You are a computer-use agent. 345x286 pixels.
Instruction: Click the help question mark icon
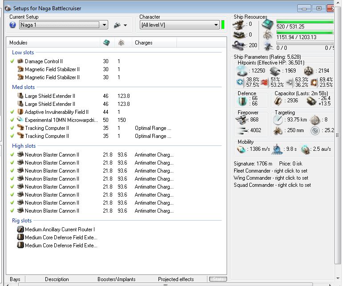click(13, 25)
